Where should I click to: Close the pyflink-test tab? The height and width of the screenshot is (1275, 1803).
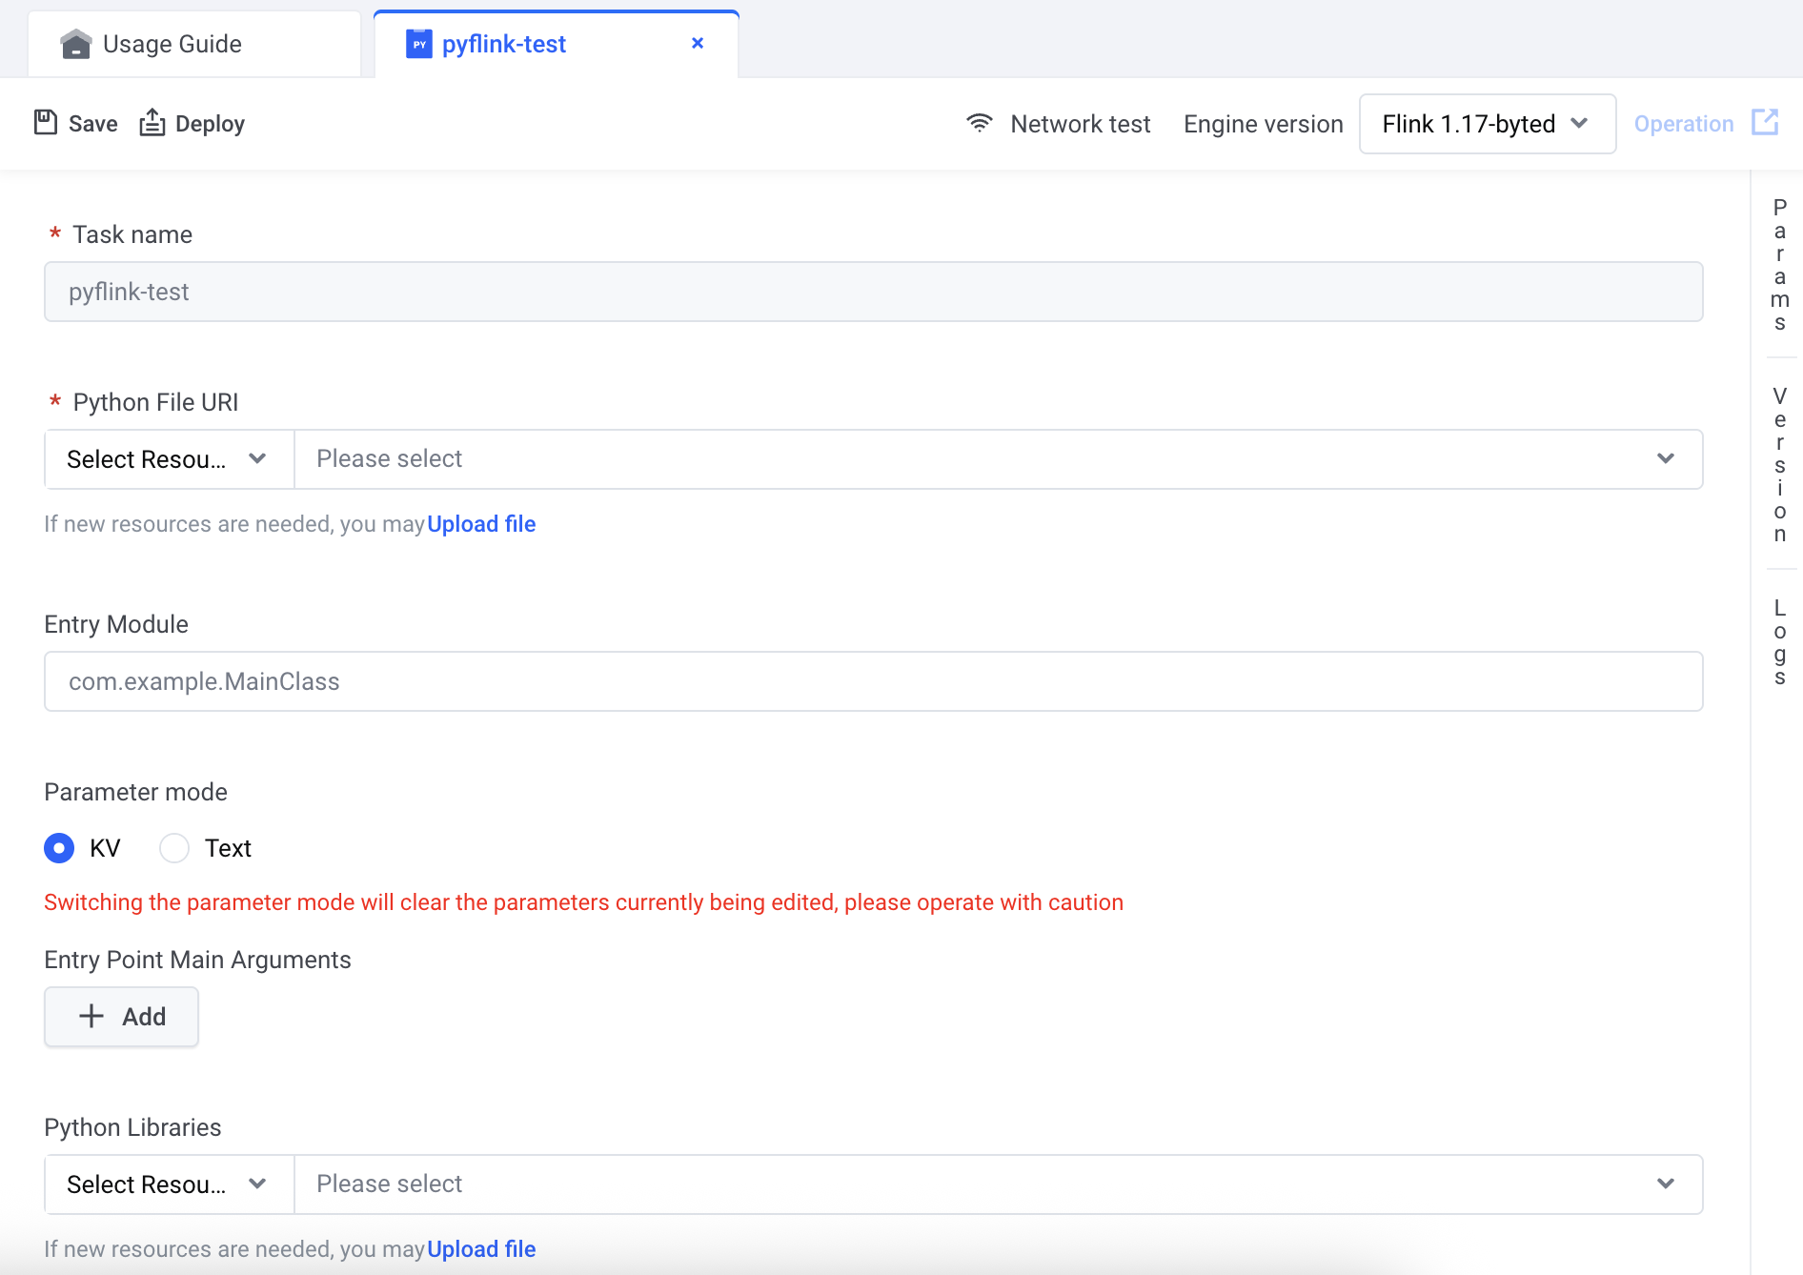click(x=698, y=43)
